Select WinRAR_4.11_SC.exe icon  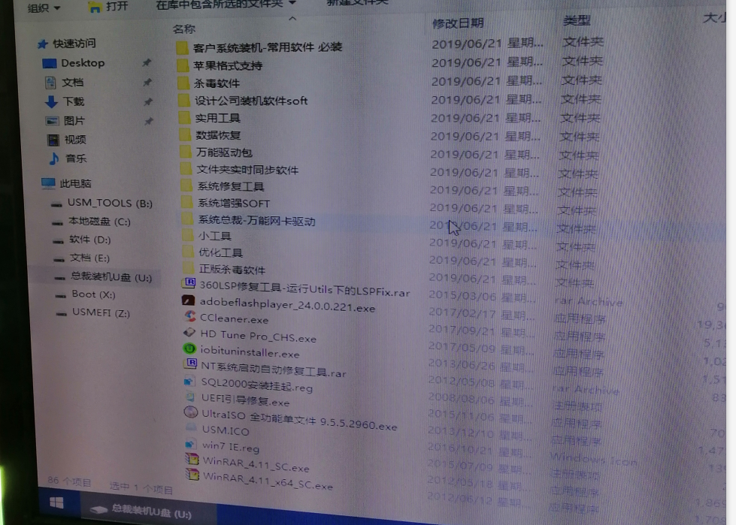point(192,459)
